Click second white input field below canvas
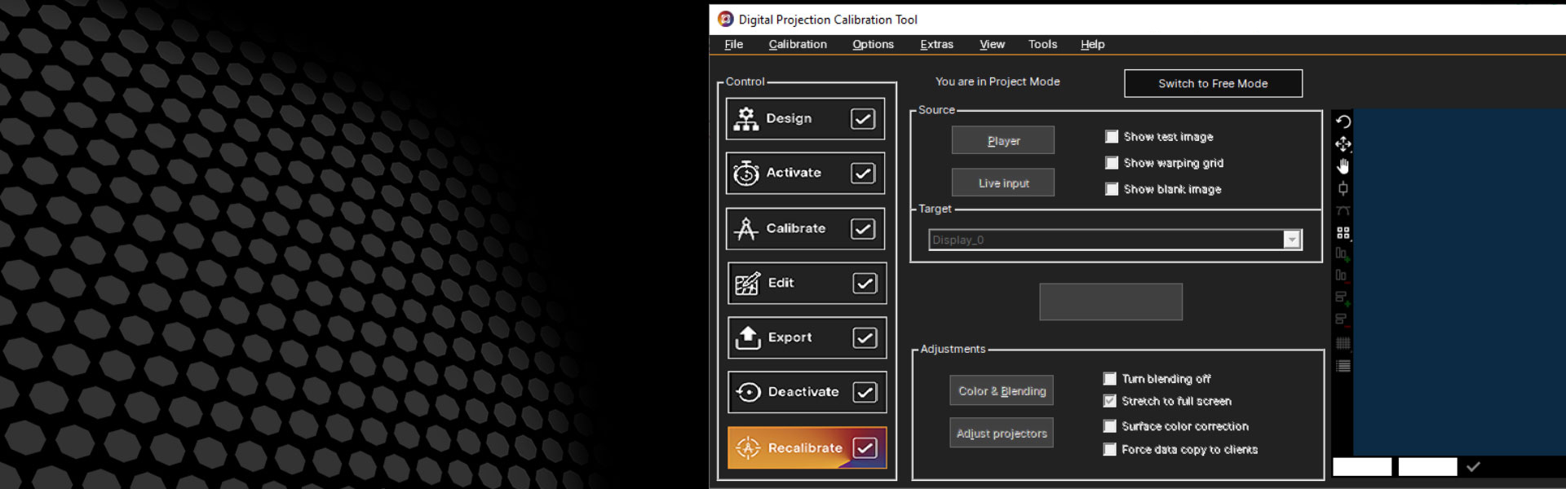 pos(1428,467)
